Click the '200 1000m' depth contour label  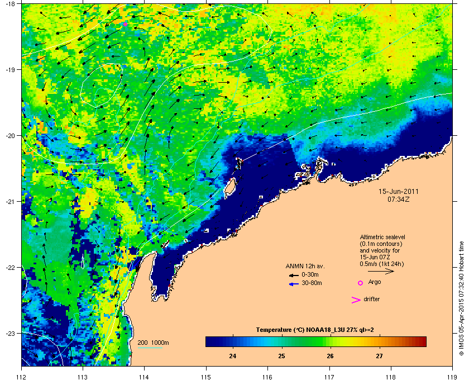[153, 343]
